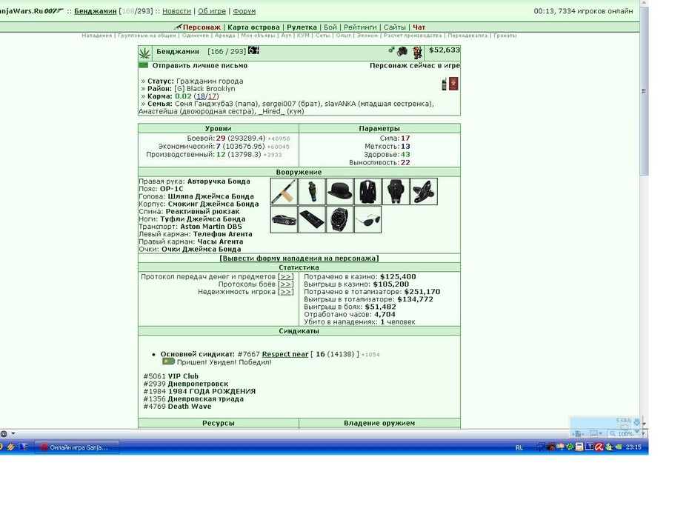689x517 pixels.
Task: Click the #5061 VIP Club syndicate entry
Action: [171, 376]
